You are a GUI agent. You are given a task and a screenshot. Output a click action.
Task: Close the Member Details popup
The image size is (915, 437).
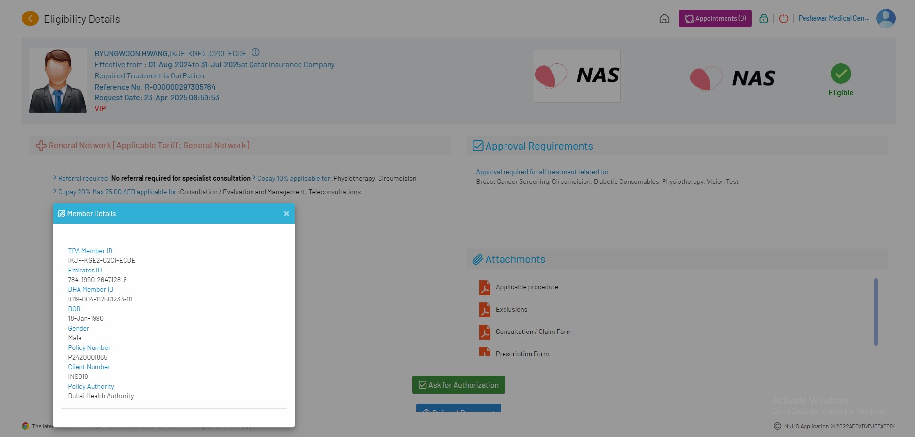[286, 214]
